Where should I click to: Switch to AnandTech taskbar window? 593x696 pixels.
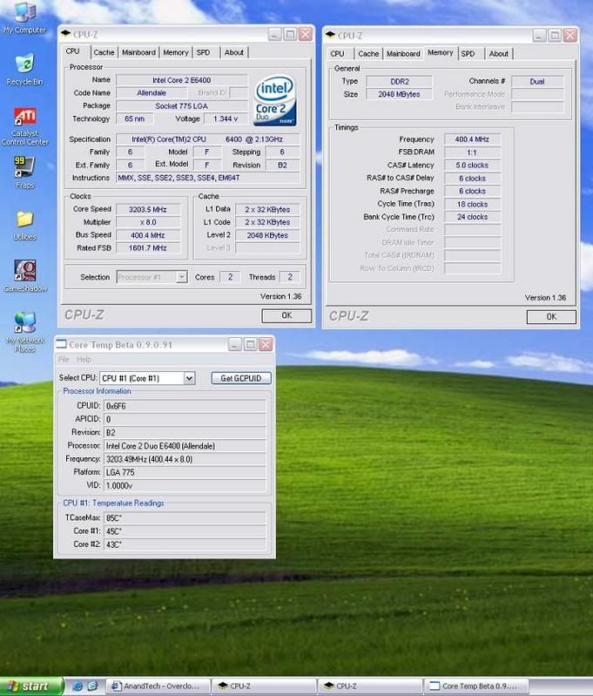(157, 686)
